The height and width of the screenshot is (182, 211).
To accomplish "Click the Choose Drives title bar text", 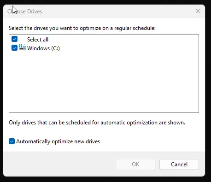I will [x=25, y=12].
